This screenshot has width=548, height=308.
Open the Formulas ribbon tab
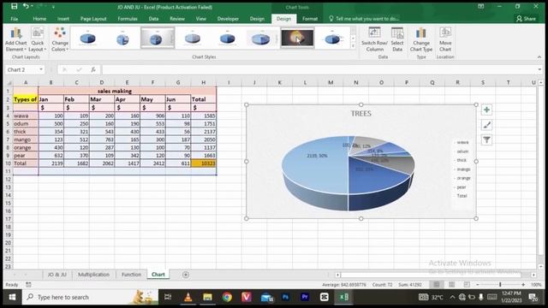(x=128, y=19)
